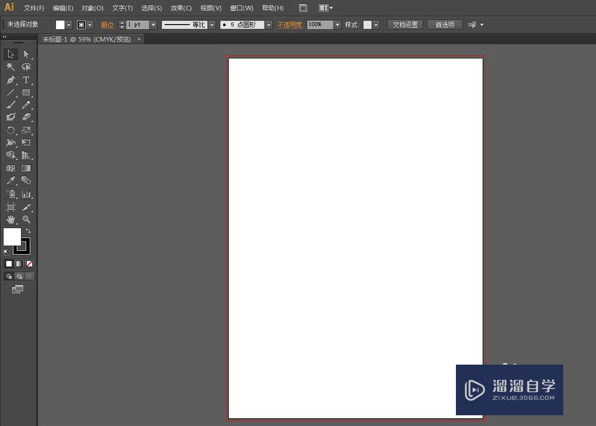Switch the paint mode to Gradient

pyautogui.click(x=19, y=263)
